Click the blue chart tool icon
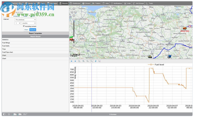Viewport: 198px width, 117px height. click(x=96, y=61)
